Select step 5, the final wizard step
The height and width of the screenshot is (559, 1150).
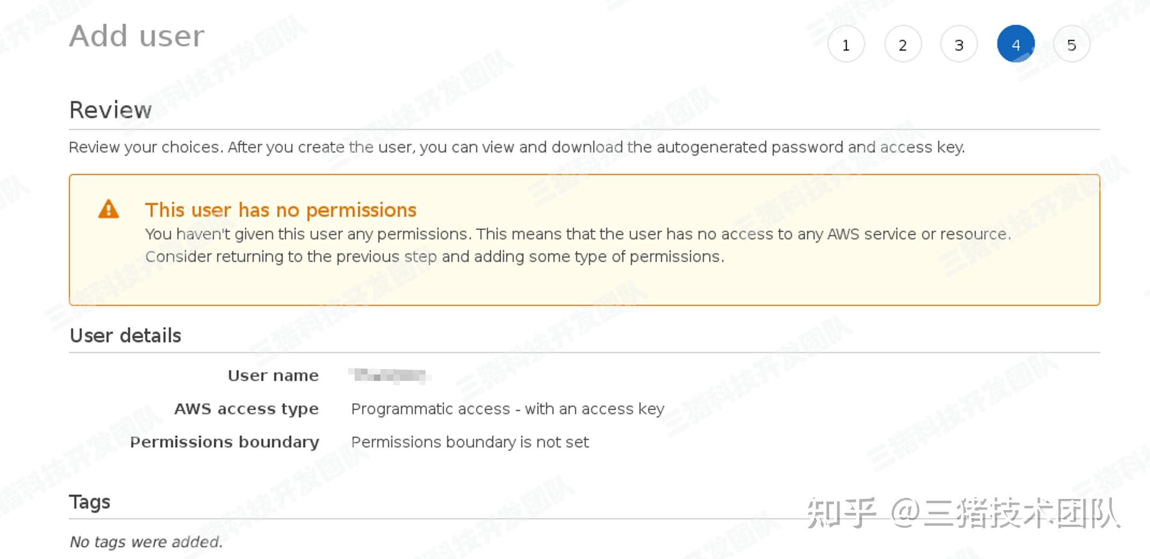coord(1072,45)
